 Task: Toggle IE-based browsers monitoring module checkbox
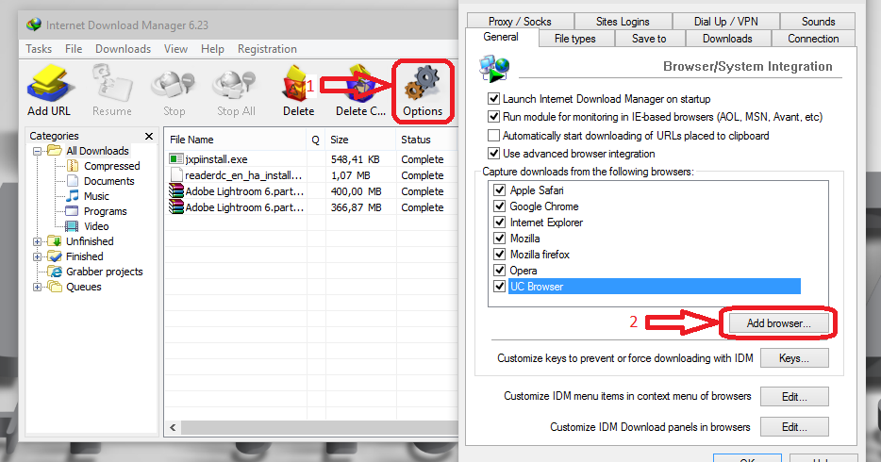(x=493, y=117)
